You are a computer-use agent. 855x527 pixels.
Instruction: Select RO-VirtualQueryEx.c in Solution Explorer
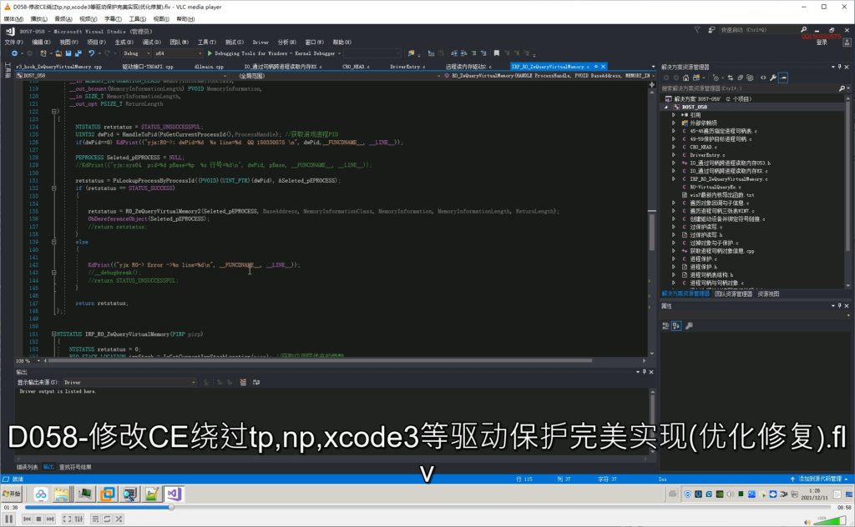715,187
